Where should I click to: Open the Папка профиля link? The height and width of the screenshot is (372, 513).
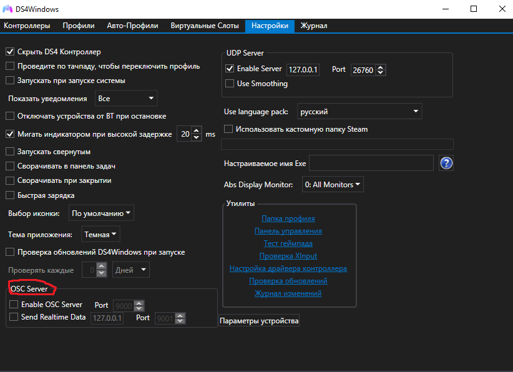coord(288,218)
